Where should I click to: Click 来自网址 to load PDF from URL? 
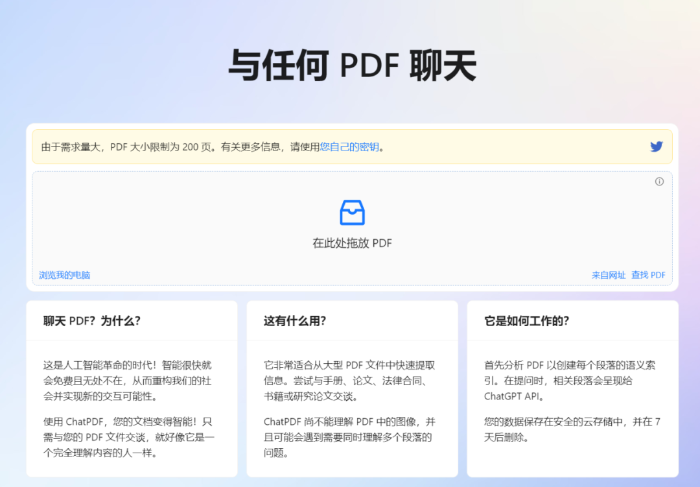tap(608, 275)
